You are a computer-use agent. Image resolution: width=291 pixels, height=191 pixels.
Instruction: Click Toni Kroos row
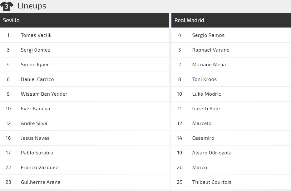(x=231, y=79)
